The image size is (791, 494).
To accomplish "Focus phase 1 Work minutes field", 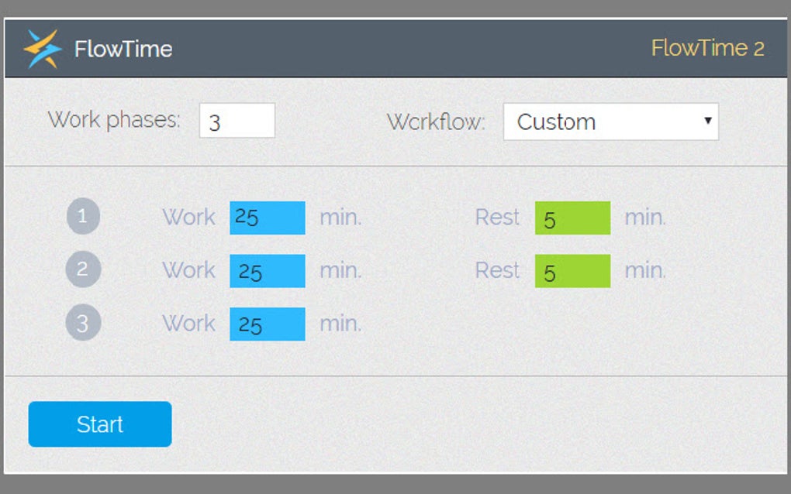I will 268,218.
